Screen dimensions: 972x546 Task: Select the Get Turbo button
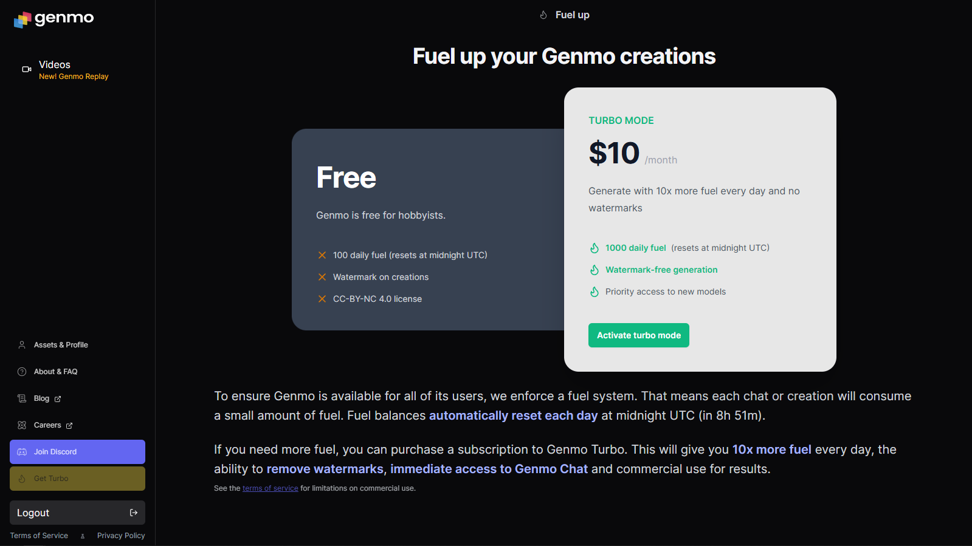pyautogui.click(x=77, y=479)
